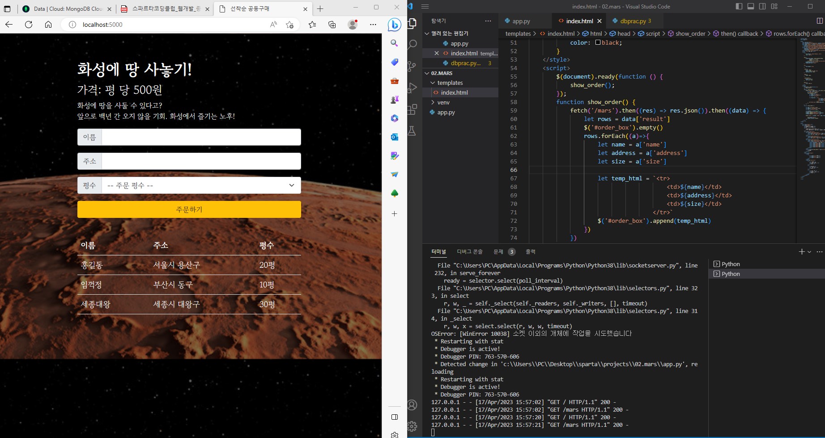
Task: Launch a new terminal with the plus icon
Action: tap(802, 252)
